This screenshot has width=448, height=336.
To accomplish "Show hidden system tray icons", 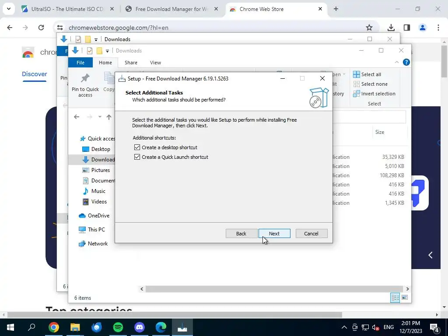I will coord(344,327).
